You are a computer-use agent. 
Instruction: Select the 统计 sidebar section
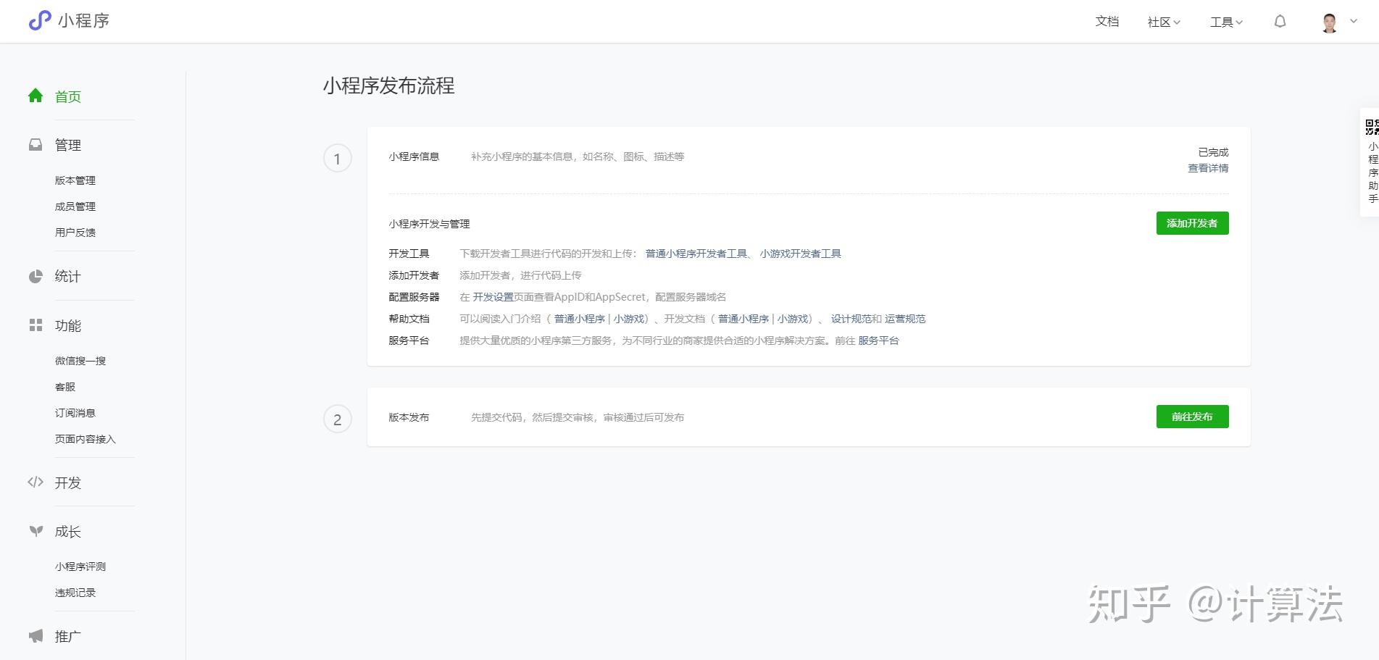pyautogui.click(x=68, y=276)
